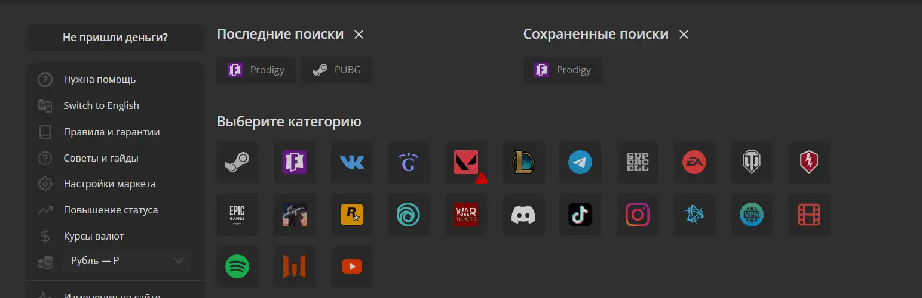This screenshot has width=922, height=298.
Task: Open the Steam category
Action: coord(237,162)
